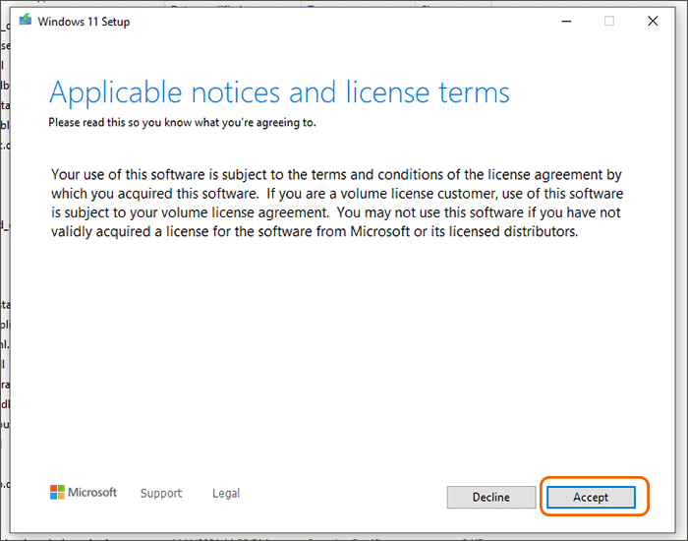Viewport: 688px width, 541px height.
Task: Click the 'Please read this' subtitle text
Action: [182, 123]
